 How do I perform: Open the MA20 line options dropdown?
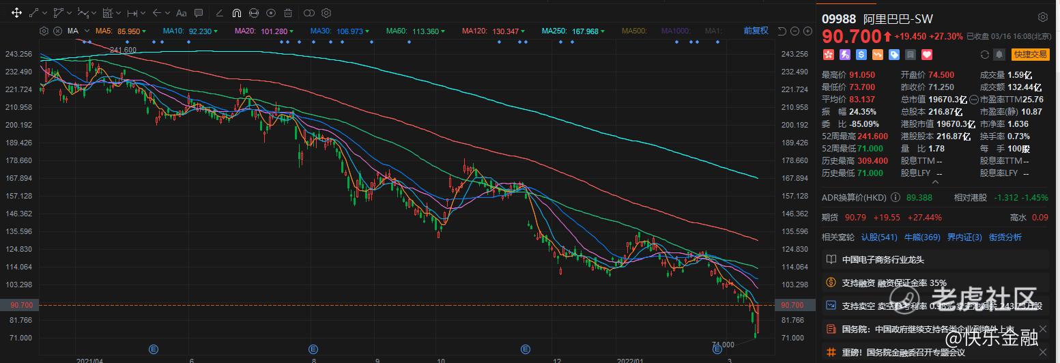click(291, 31)
